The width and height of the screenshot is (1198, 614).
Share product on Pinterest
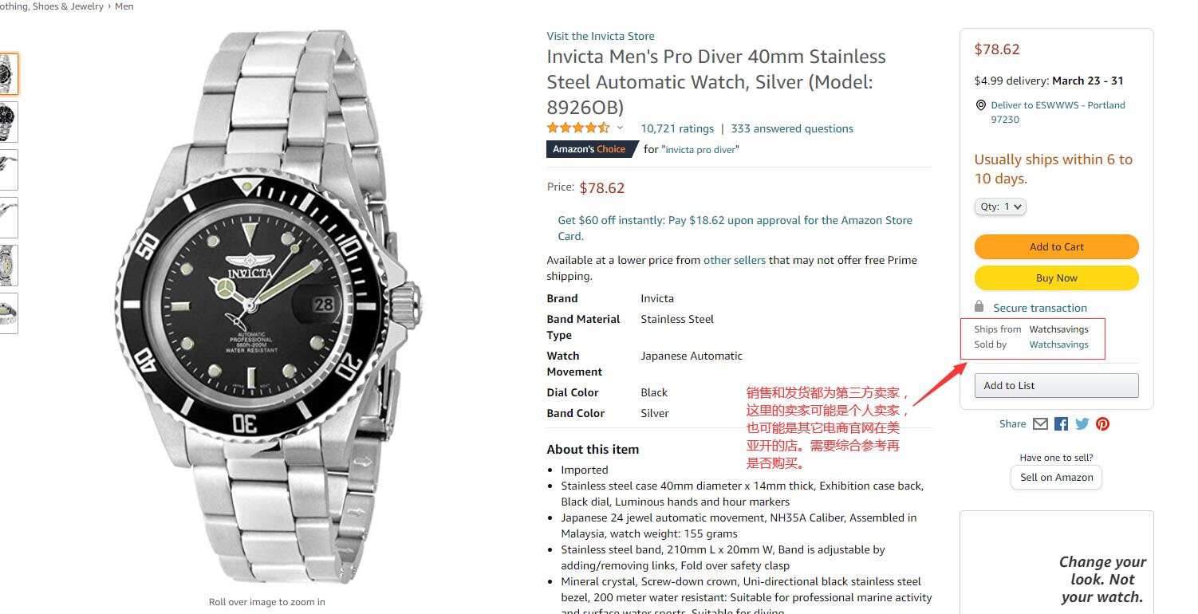1102,424
